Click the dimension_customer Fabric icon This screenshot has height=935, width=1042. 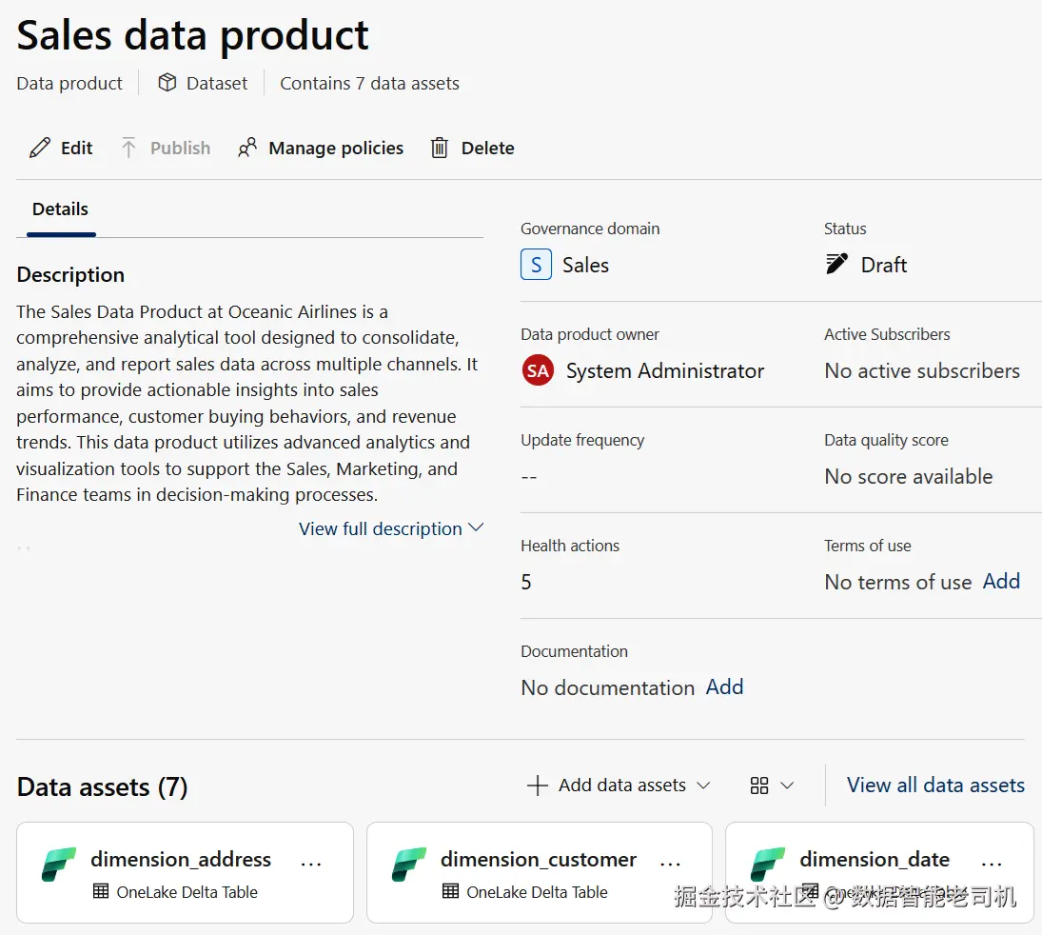(x=408, y=865)
